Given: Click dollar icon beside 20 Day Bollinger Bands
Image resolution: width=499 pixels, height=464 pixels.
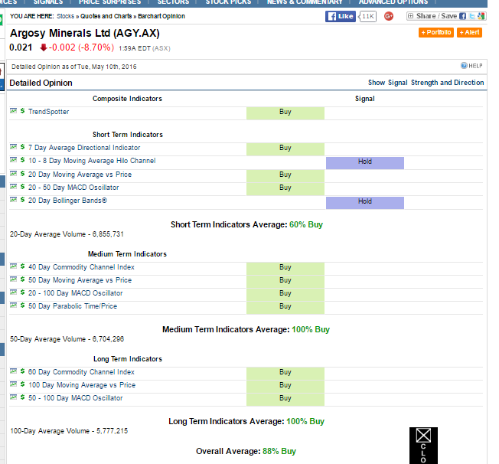Looking at the screenshot, I should pyautogui.click(x=23, y=200).
